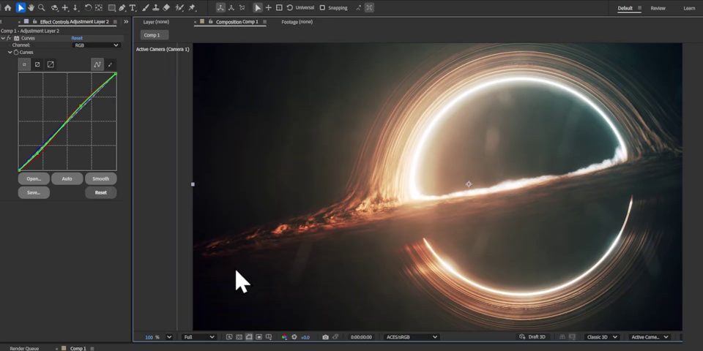Screen dimensions: 703x351
Task: Enable the Snapping checkbox
Action: pyautogui.click(x=322, y=8)
